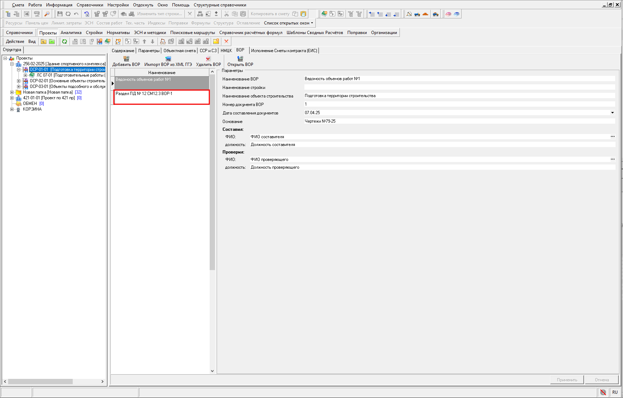Click the ellipsis button beside ФИО составителя
623x398 pixels.
[x=612, y=136]
